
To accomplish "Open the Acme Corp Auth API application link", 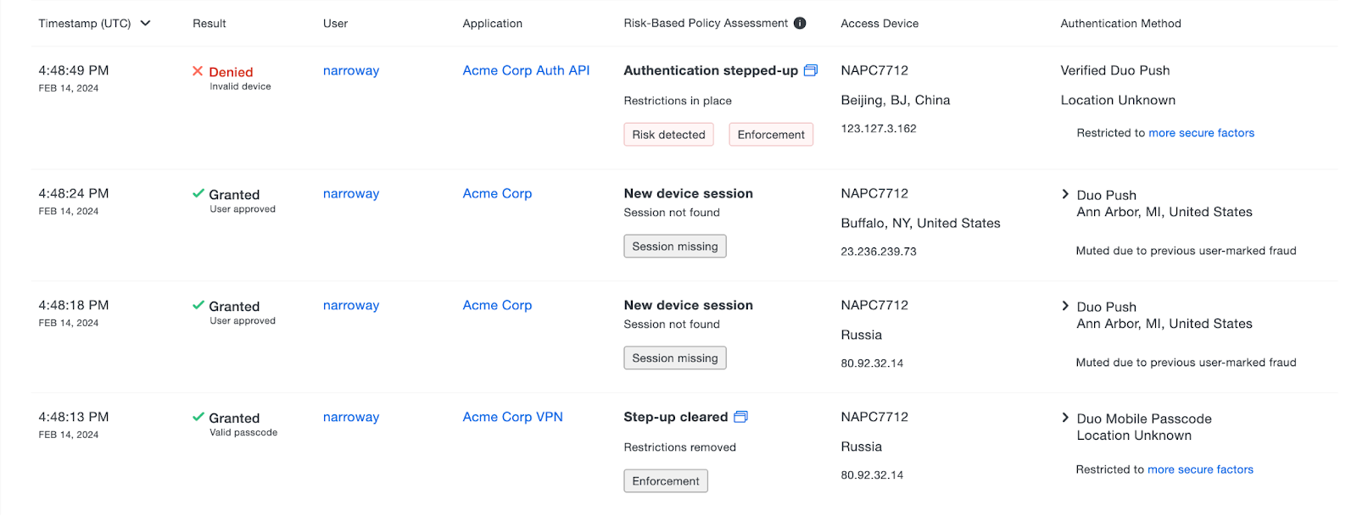I will tap(526, 70).
